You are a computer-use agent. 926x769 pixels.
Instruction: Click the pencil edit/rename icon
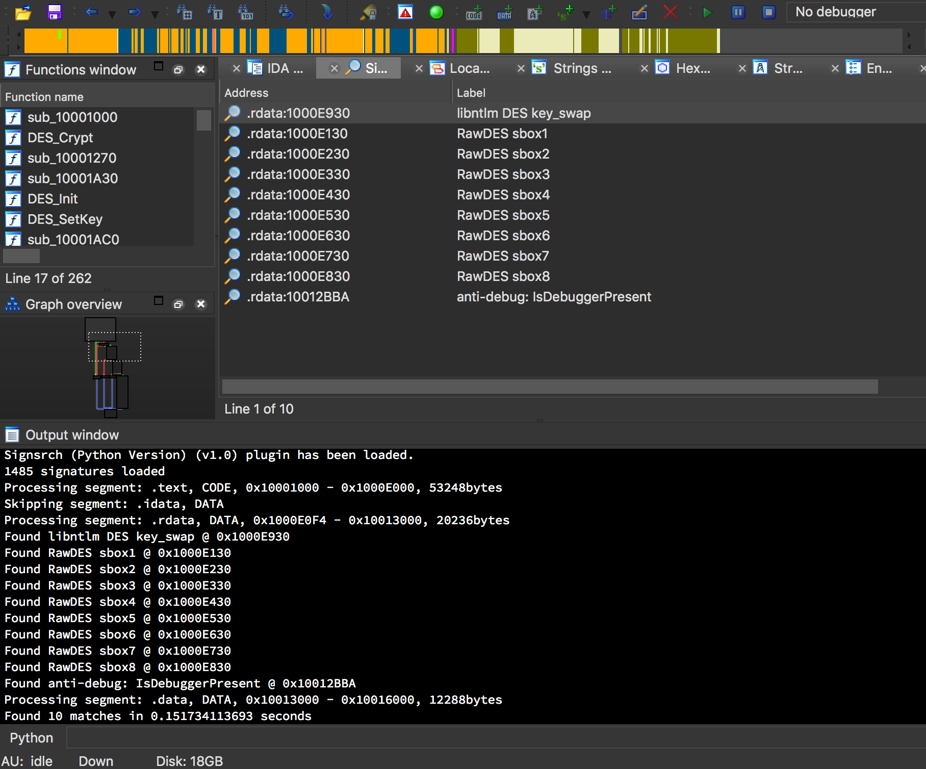point(639,12)
